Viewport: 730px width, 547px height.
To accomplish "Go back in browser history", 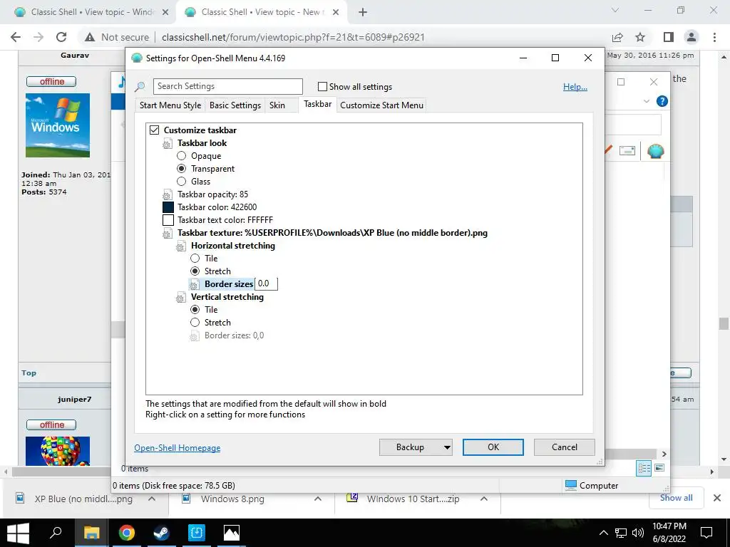I will point(16,37).
